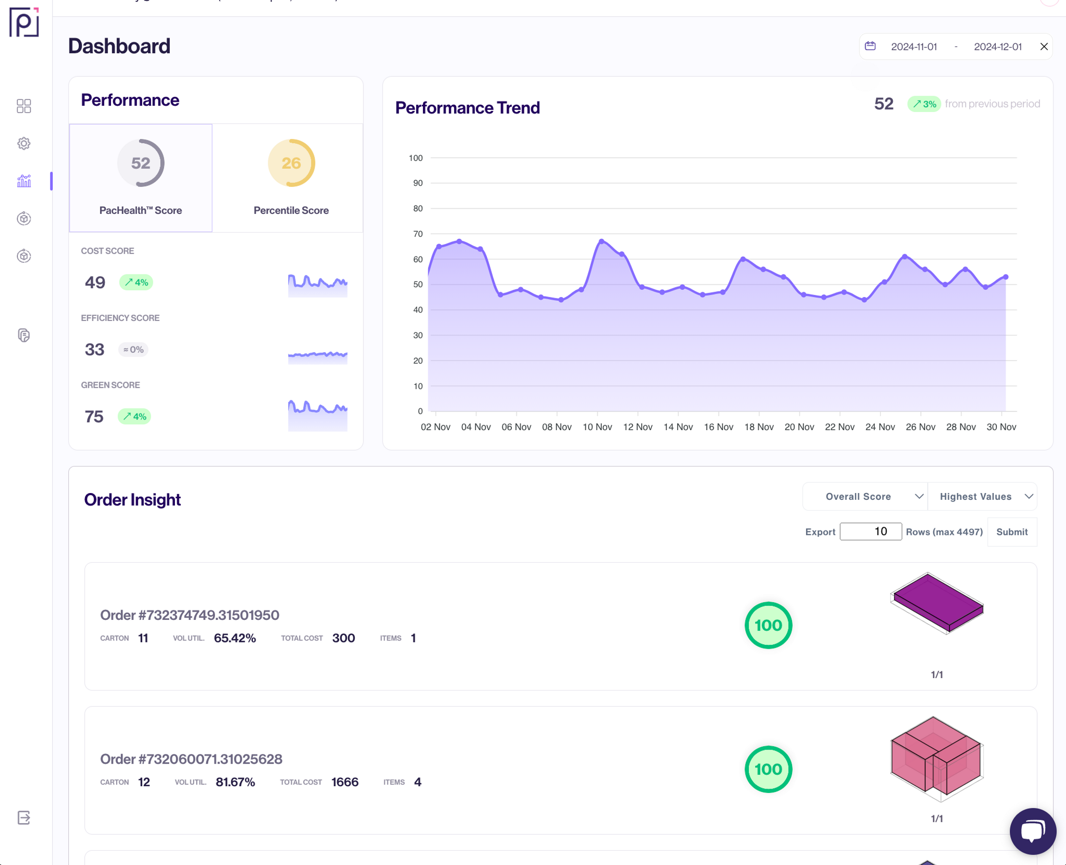Click the pink 3D carton preview thumbnail

[x=937, y=759]
